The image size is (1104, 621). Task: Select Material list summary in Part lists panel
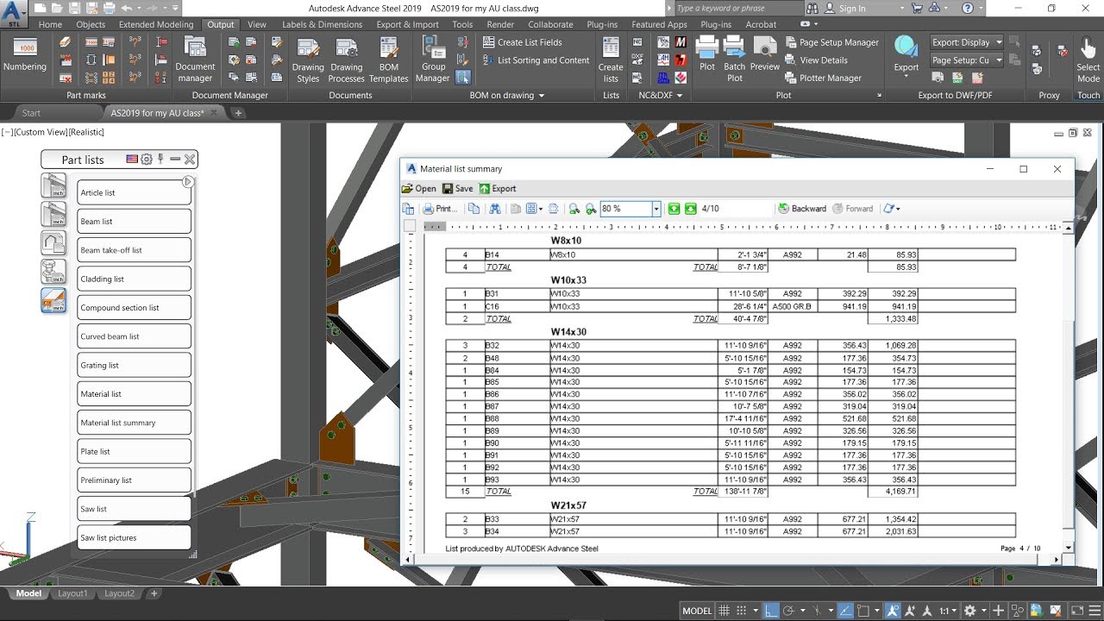134,422
